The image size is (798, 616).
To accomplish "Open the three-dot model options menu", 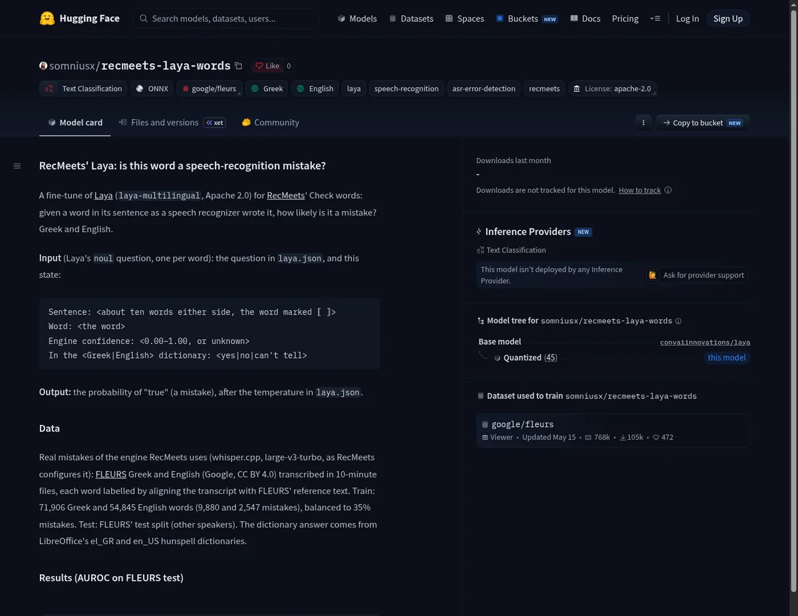I will [643, 122].
